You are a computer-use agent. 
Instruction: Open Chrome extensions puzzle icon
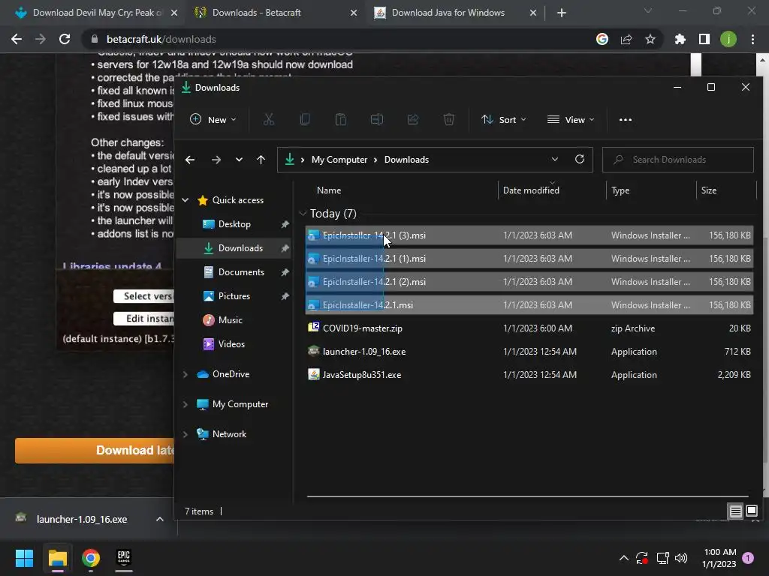click(x=680, y=39)
